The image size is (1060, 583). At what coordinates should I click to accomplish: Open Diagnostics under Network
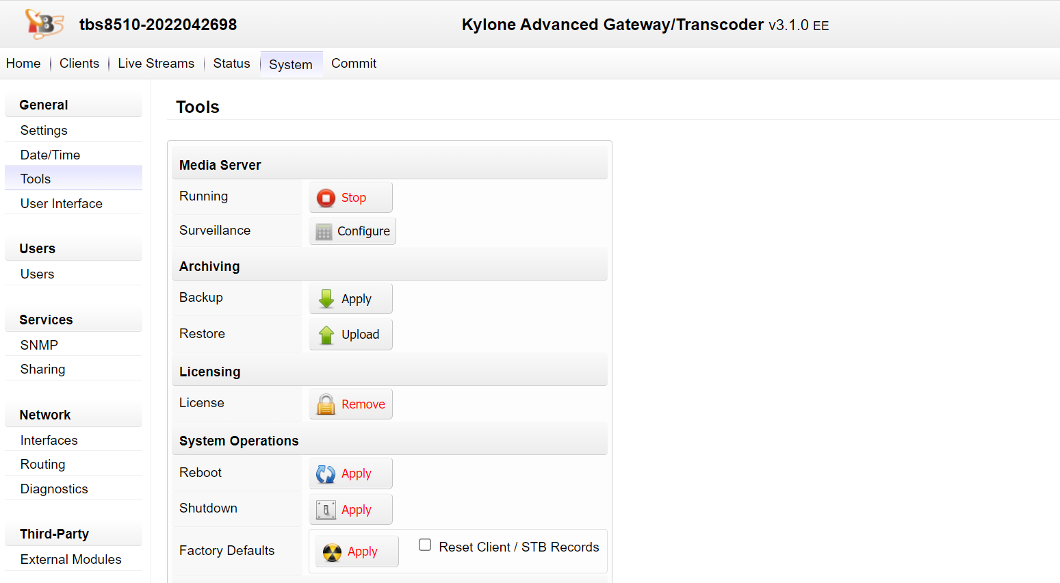[x=54, y=489]
